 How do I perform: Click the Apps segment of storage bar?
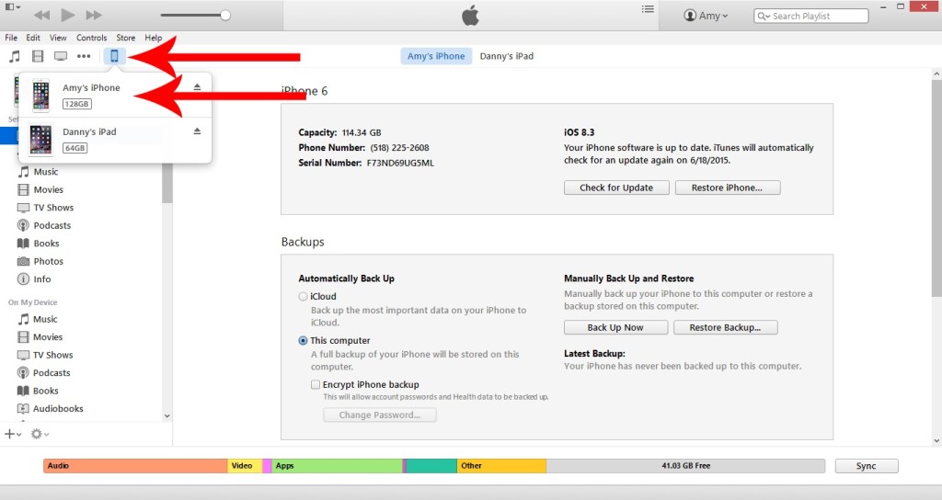coord(337,466)
